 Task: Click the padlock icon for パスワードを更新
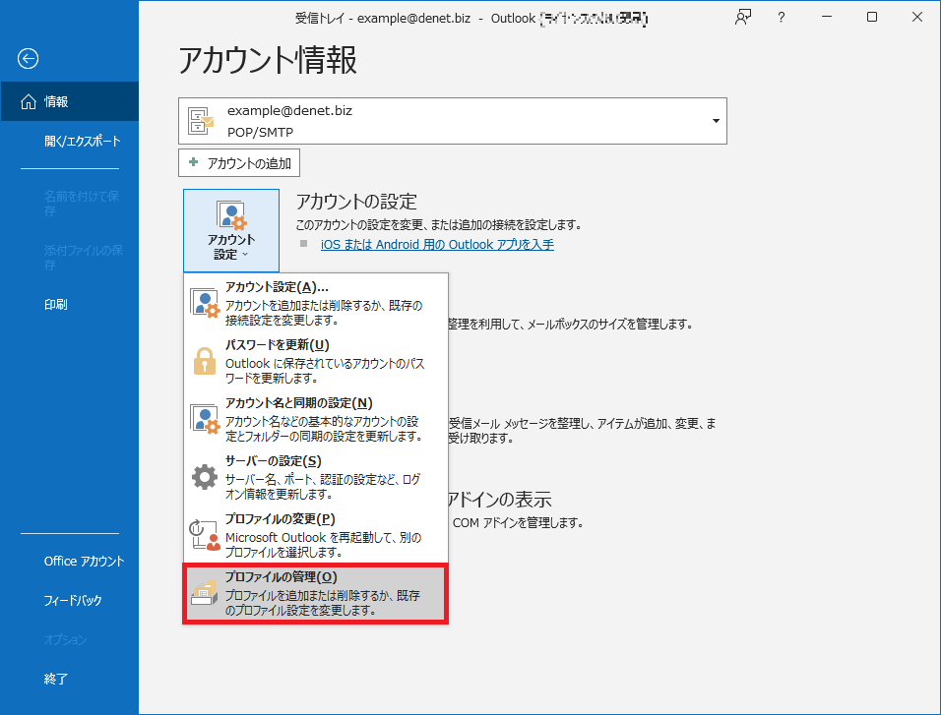(x=205, y=361)
